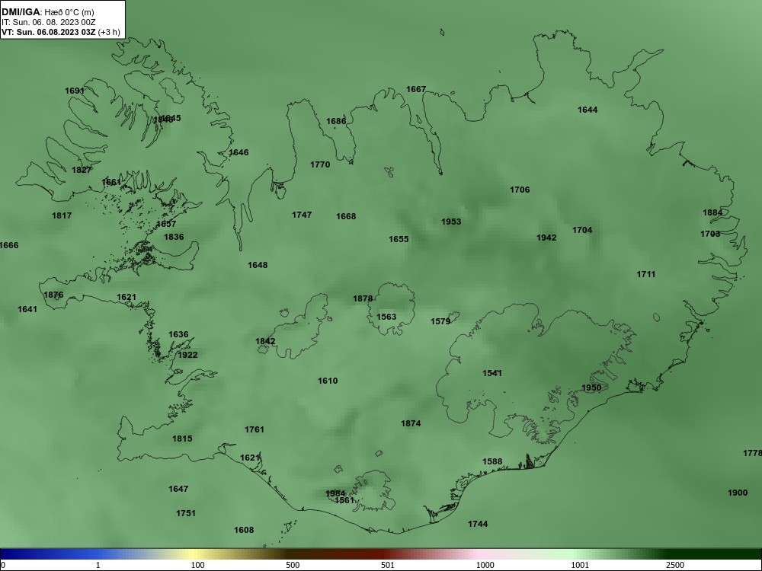Click the 100 label on the color scale
Screen dimensions: 762x571
point(198,566)
